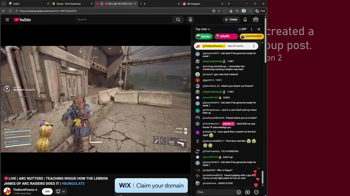Close the Kick Dashboard tab
The width and height of the screenshot is (350, 196).
[x=92, y=4]
